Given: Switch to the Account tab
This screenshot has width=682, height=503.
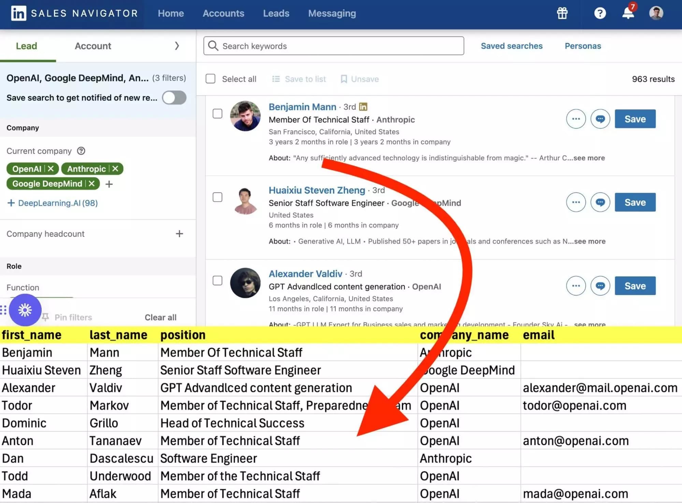Looking at the screenshot, I should pyautogui.click(x=92, y=46).
